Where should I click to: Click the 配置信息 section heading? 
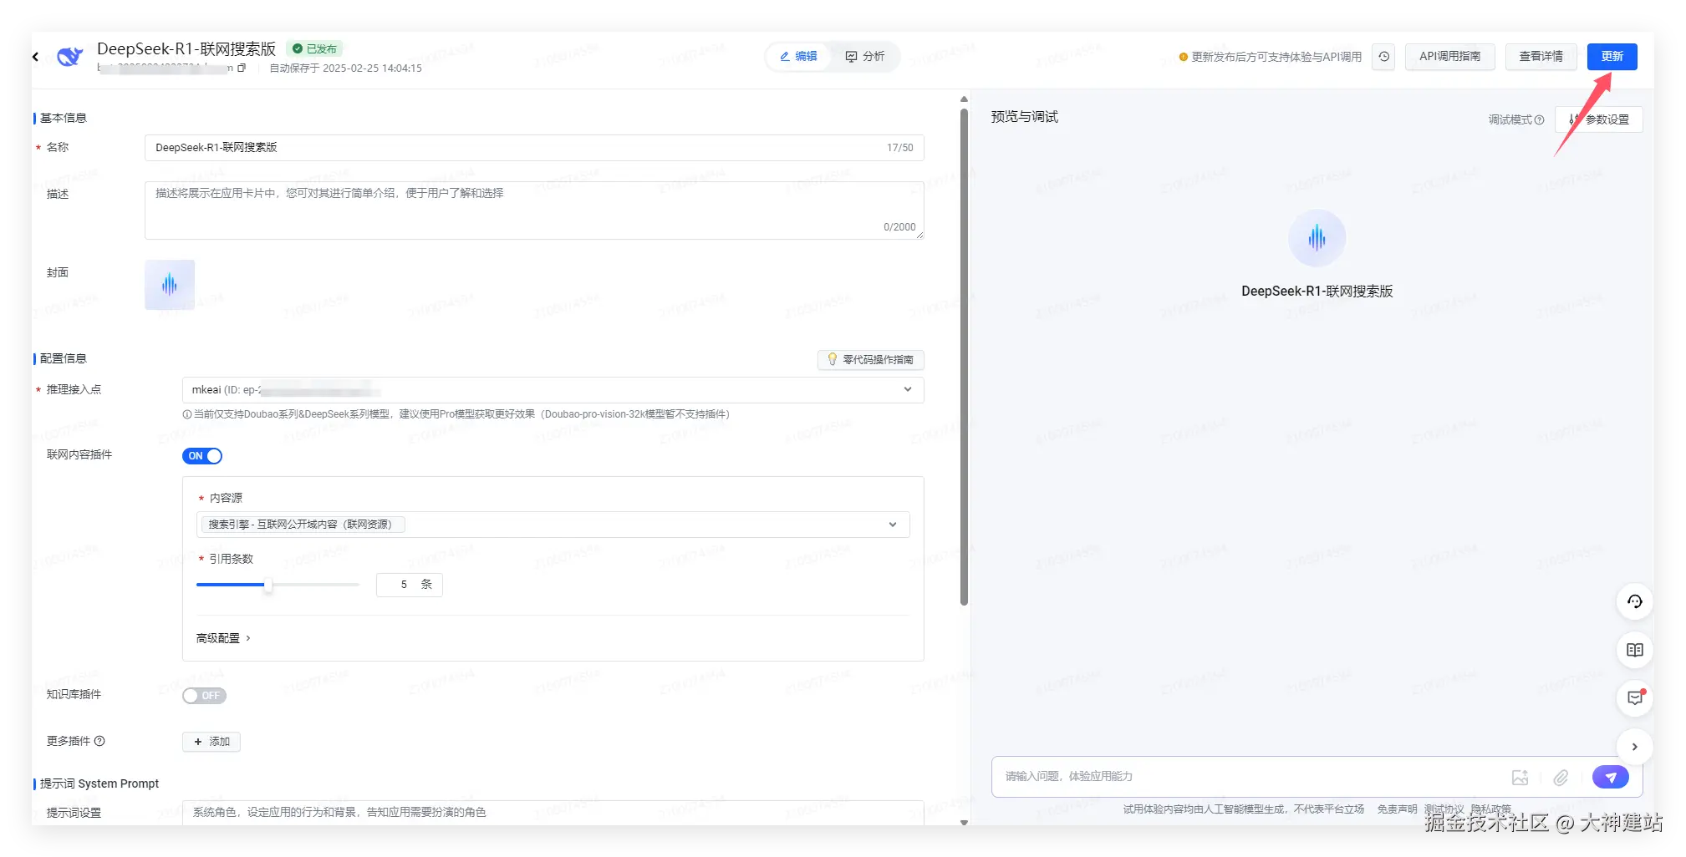pyautogui.click(x=64, y=358)
